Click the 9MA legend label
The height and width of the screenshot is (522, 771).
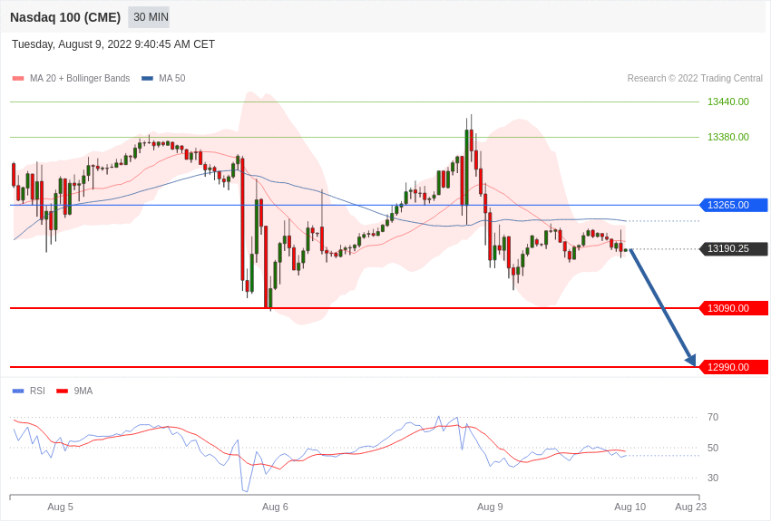[x=83, y=391]
